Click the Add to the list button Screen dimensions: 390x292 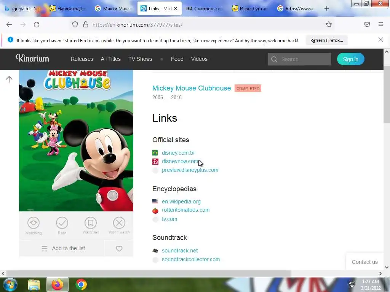(x=62, y=248)
